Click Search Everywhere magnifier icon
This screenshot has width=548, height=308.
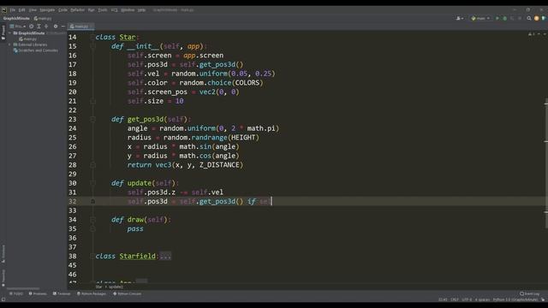pyautogui.click(x=529, y=18)
